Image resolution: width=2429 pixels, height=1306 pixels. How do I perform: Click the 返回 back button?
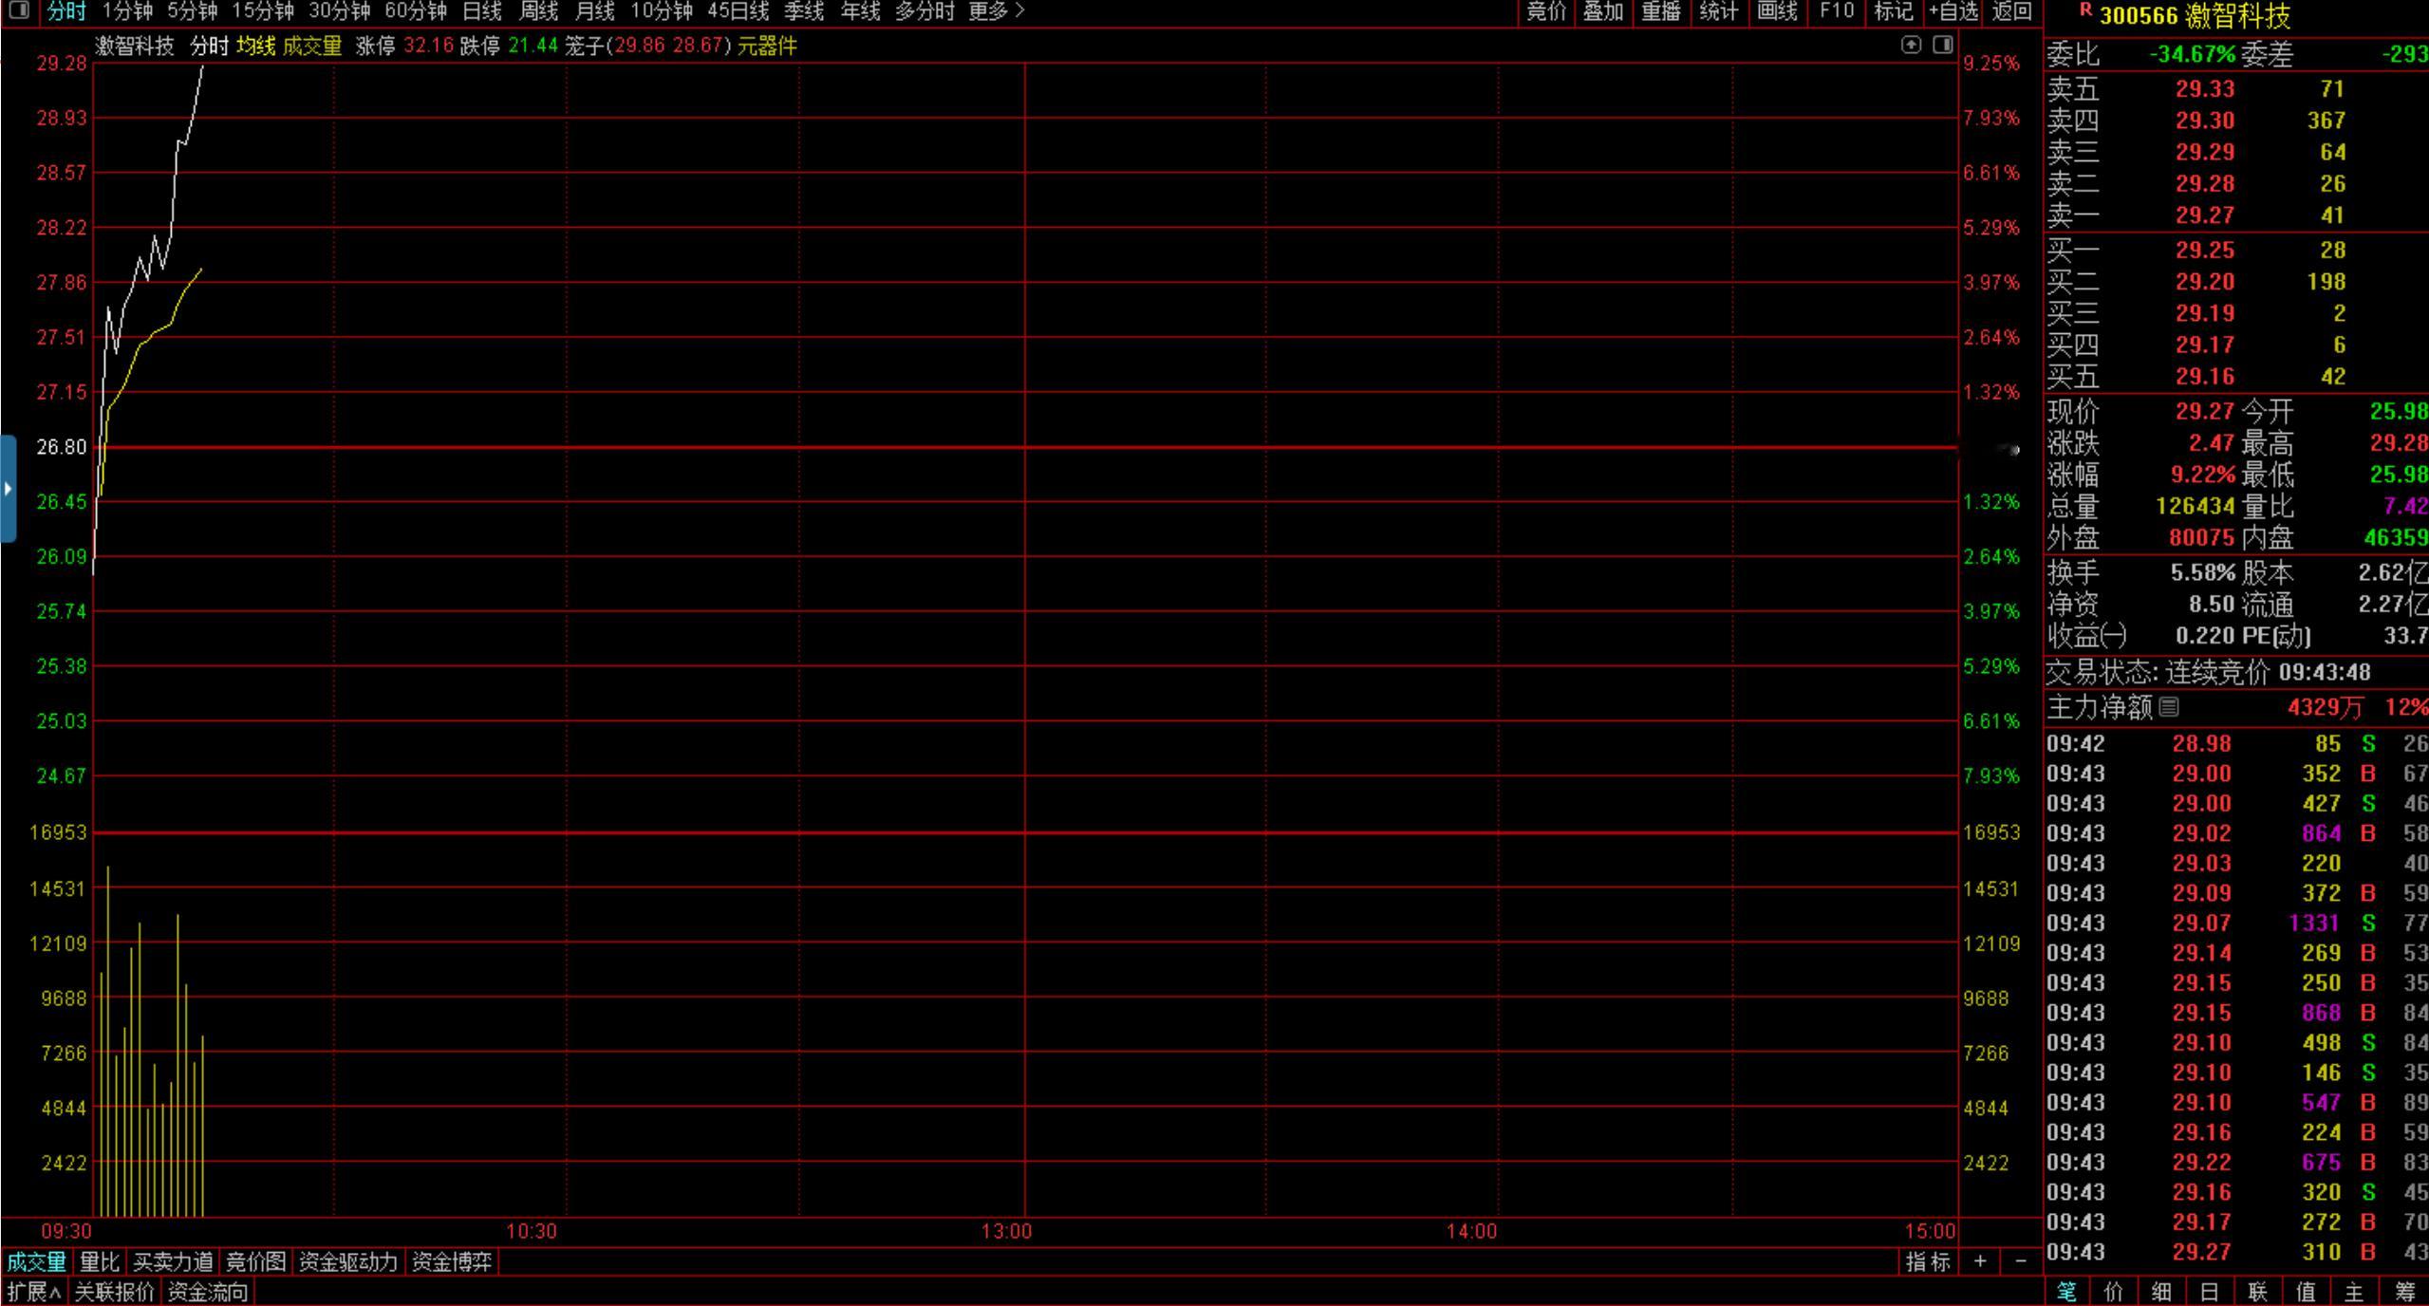click(2011, 11)
